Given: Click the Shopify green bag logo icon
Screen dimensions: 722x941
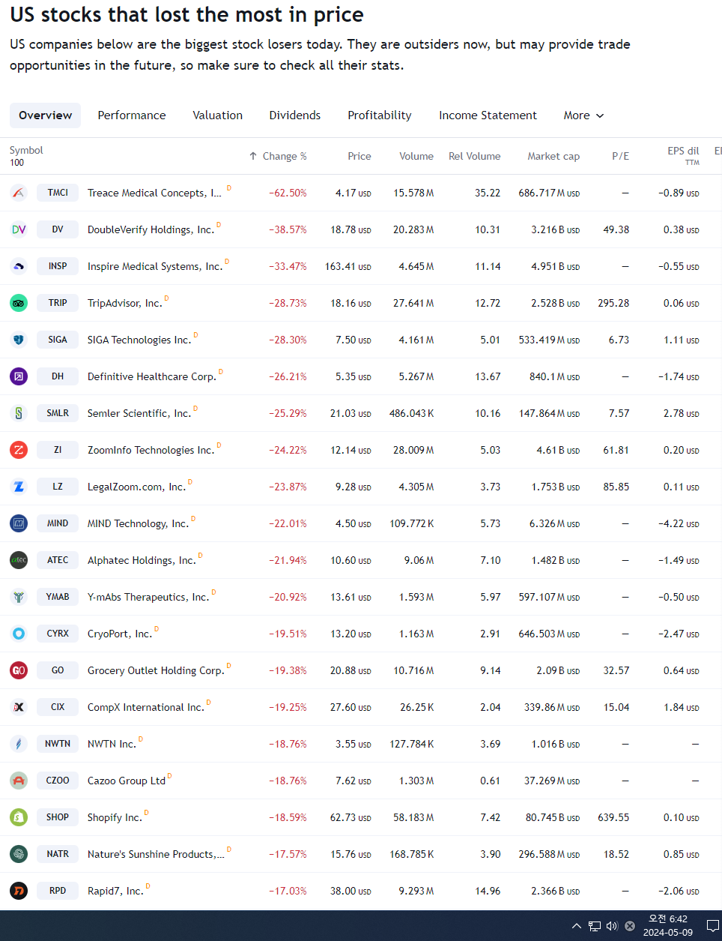Looking at the screenshot, I should click(x=19, y=817).
